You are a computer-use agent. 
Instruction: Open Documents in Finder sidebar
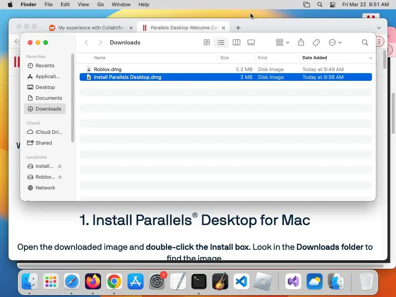coord(45,98)
